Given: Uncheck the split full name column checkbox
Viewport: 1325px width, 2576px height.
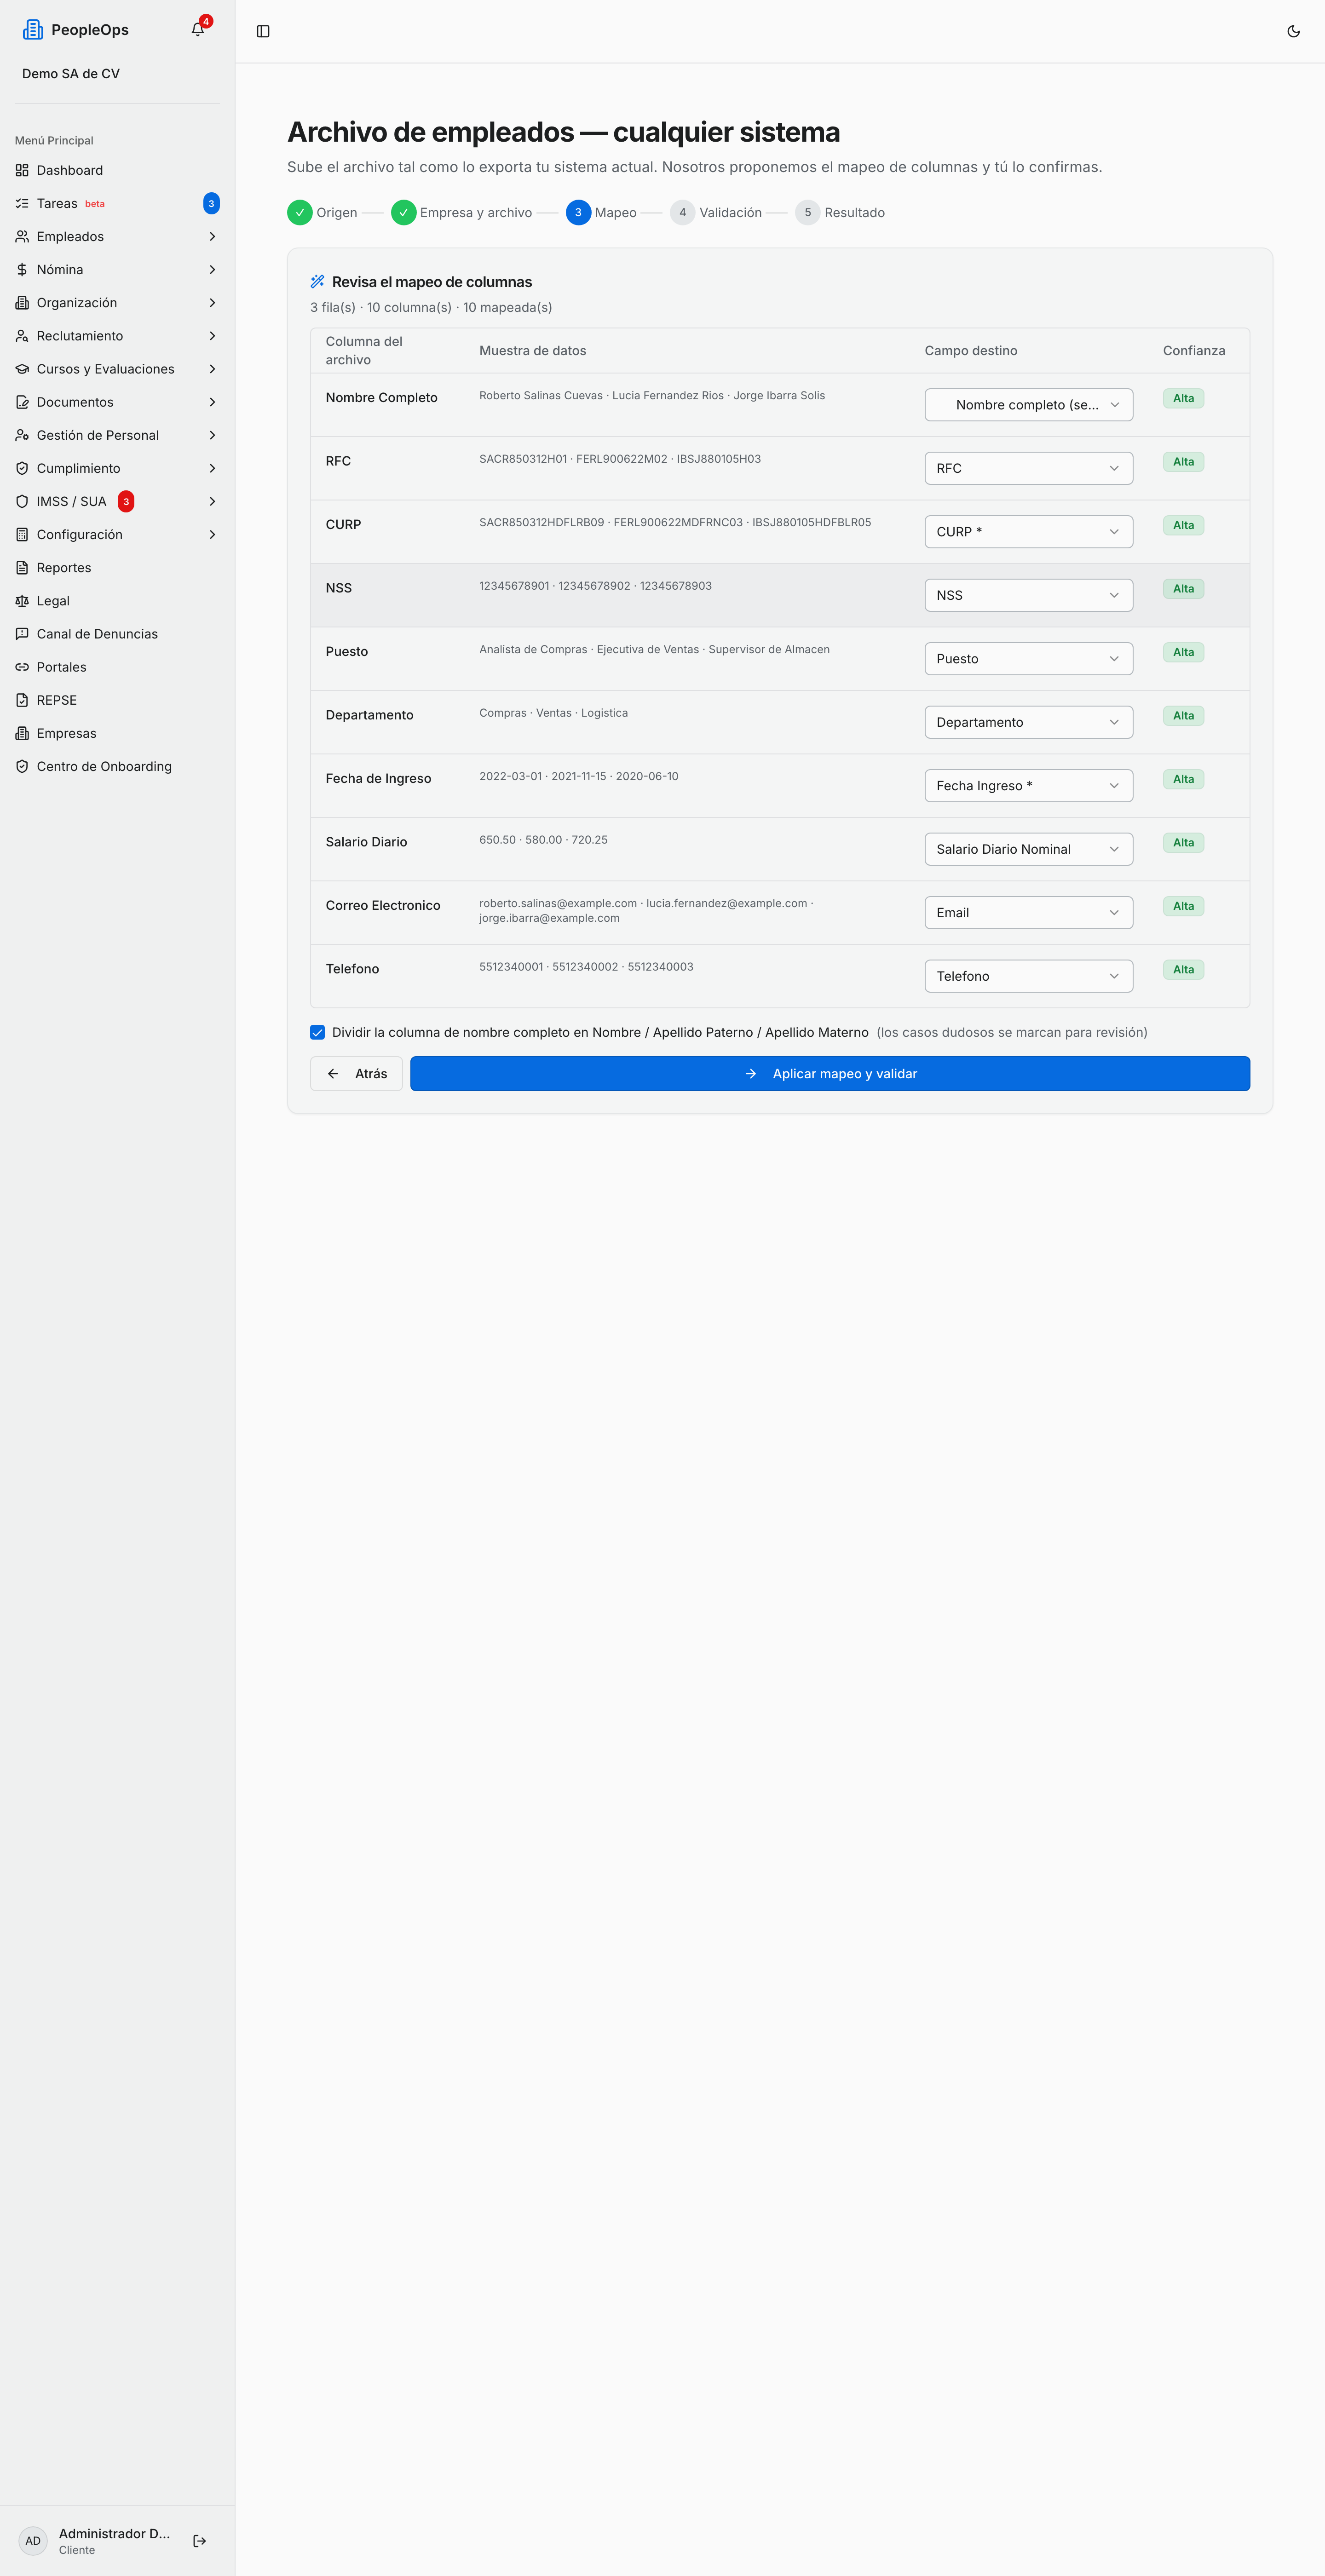Looking at the screenshot, I should (317, 1032).
